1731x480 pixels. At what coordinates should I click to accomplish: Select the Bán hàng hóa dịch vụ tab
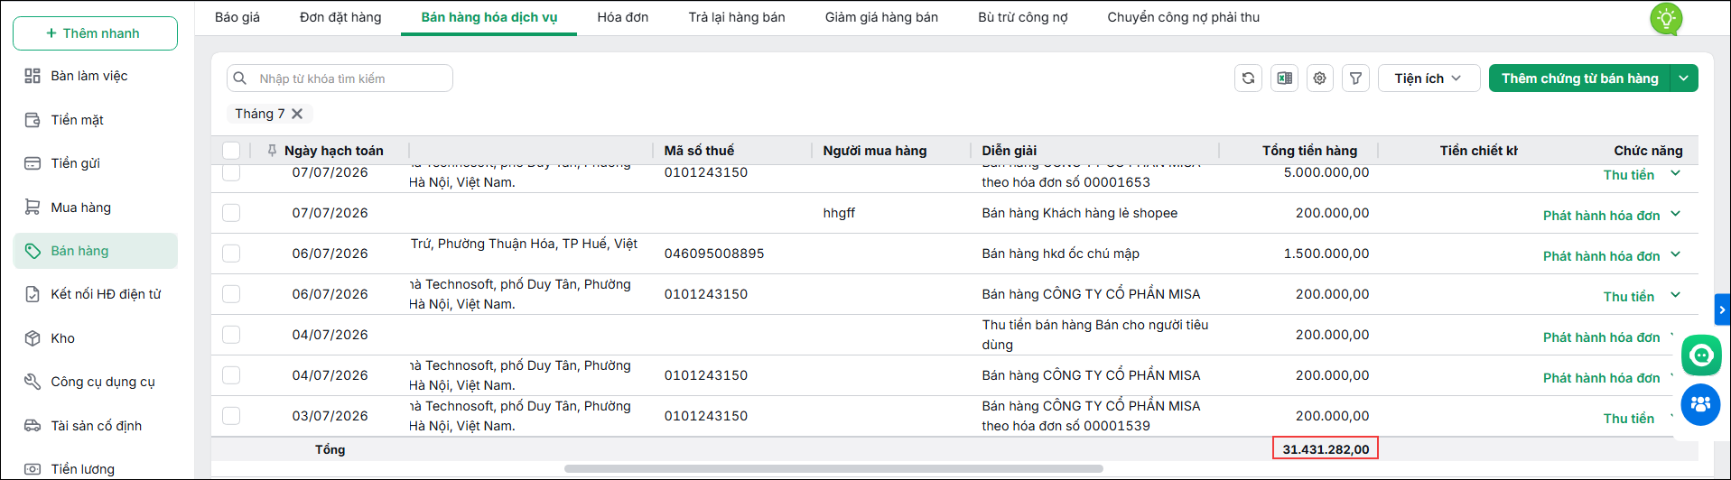(489, 17)
